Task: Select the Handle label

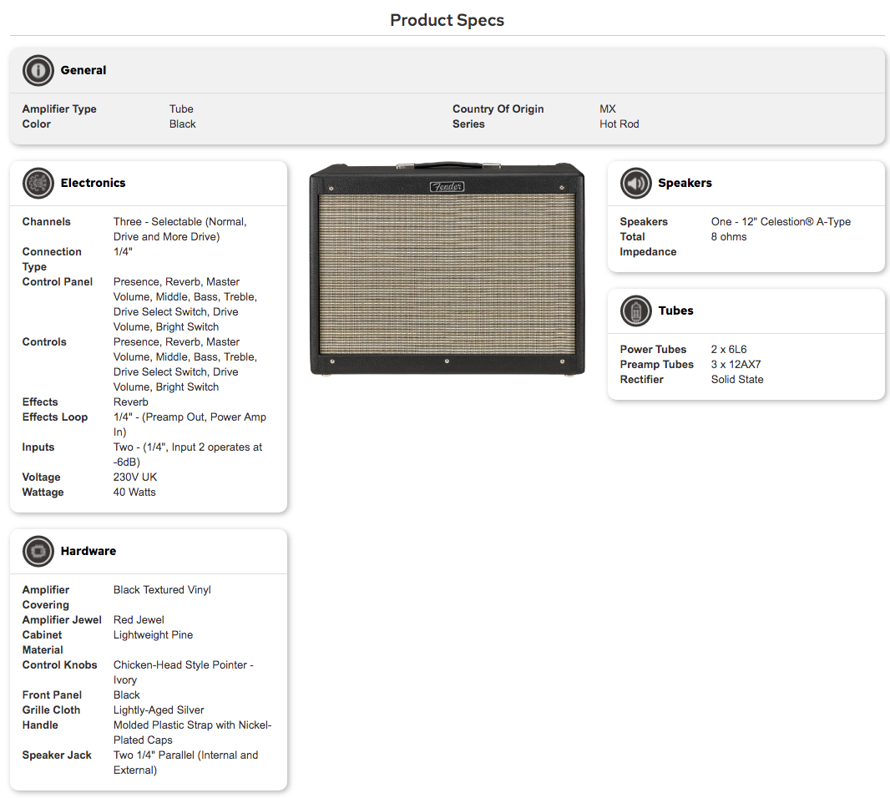Action: tap(40, 725)
